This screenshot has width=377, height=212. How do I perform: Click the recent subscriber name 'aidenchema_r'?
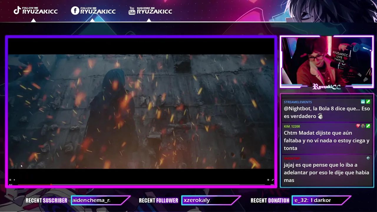click(91, 200)
